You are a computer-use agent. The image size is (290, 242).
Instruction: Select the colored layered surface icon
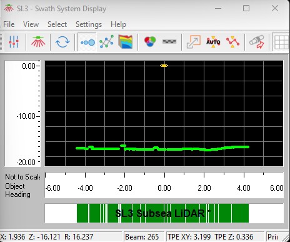tap(126, 42)
